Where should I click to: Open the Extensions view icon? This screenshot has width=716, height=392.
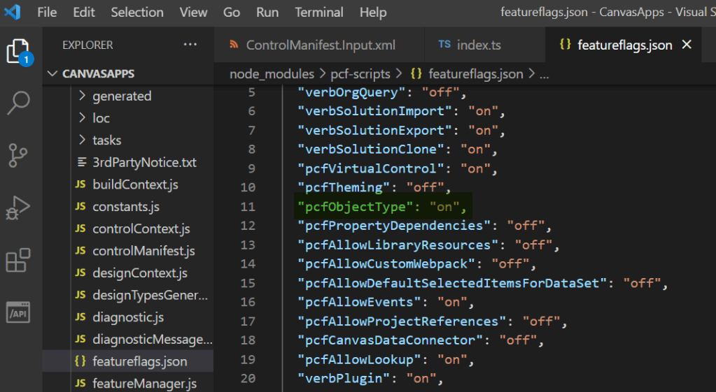19,260
